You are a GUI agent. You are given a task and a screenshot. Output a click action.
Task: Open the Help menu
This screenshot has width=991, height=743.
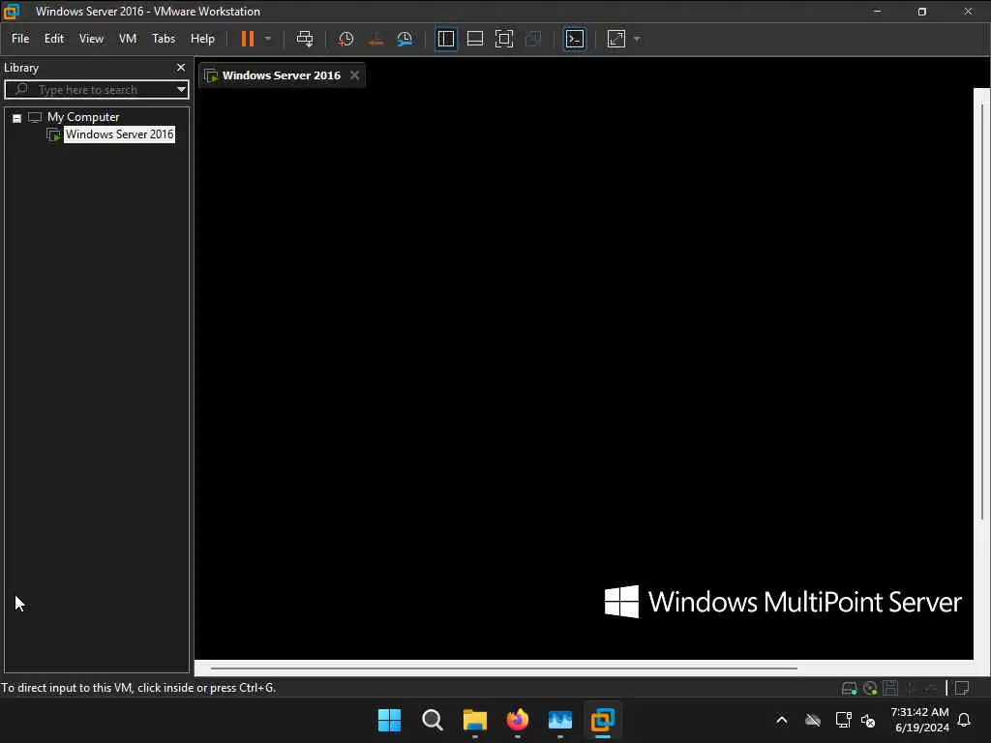(x=202, y=39)
